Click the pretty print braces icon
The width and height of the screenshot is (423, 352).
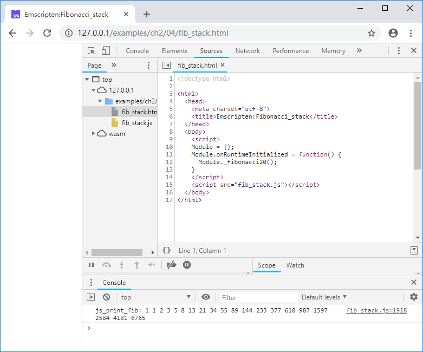(x=166, y=250)
